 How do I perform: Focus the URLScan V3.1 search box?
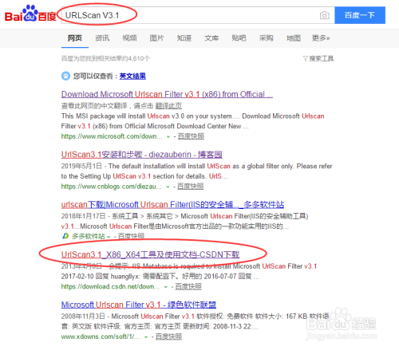[198, 15]
